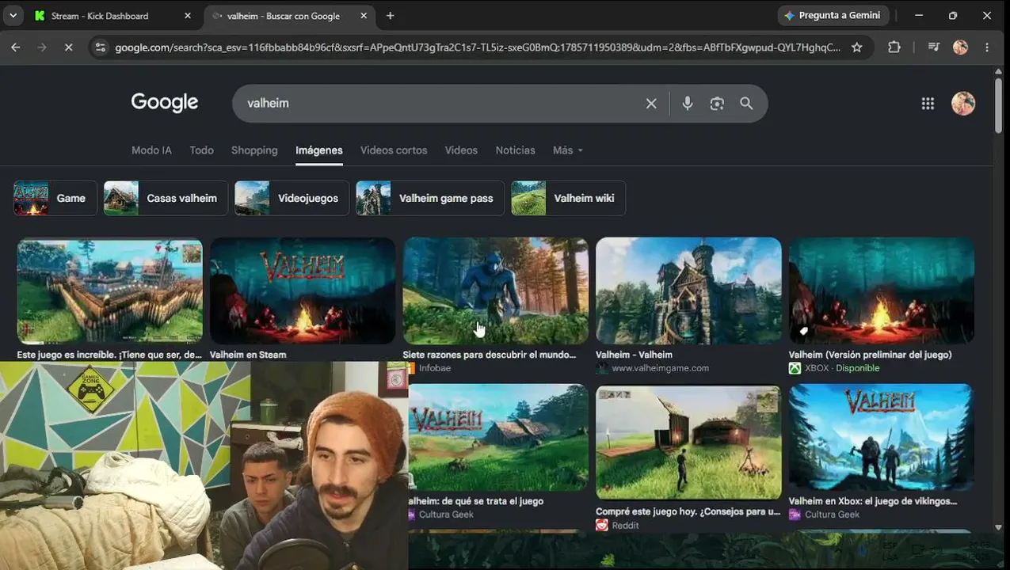This screenshot has height=570, width=1010.
Task: Open site information icon in address bar
Action: click(x=99, y=47)
